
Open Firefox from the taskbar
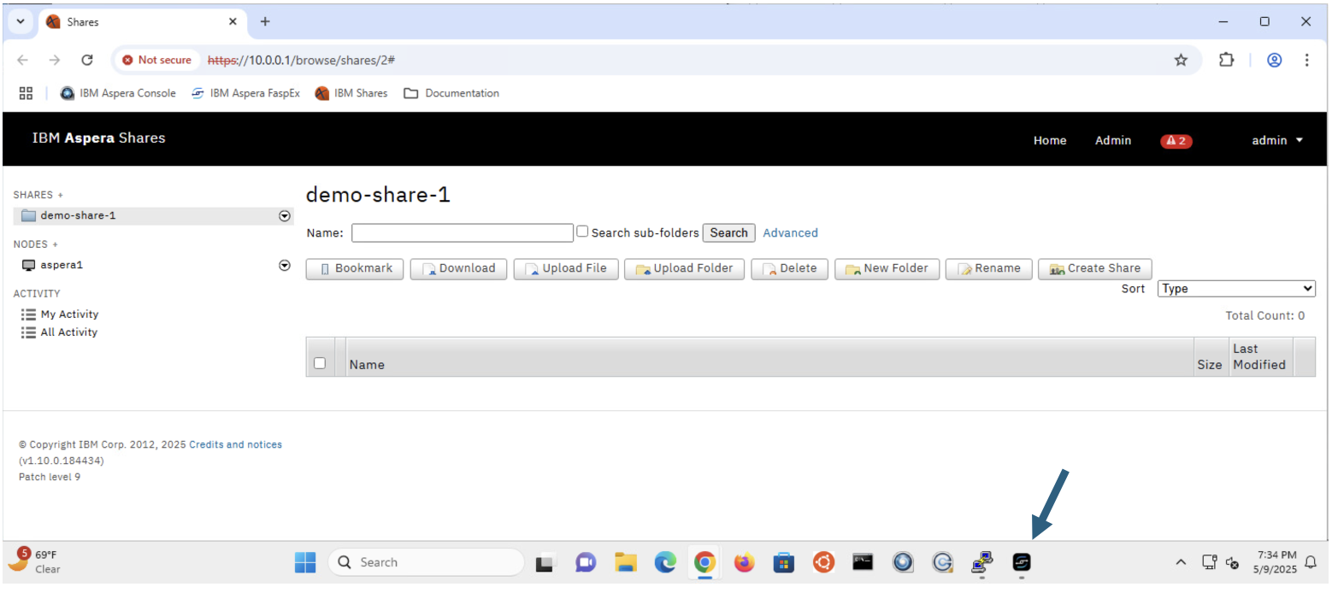pos(745,562)
